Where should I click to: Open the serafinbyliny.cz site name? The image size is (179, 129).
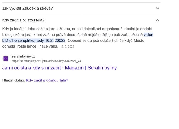point(23,56)
